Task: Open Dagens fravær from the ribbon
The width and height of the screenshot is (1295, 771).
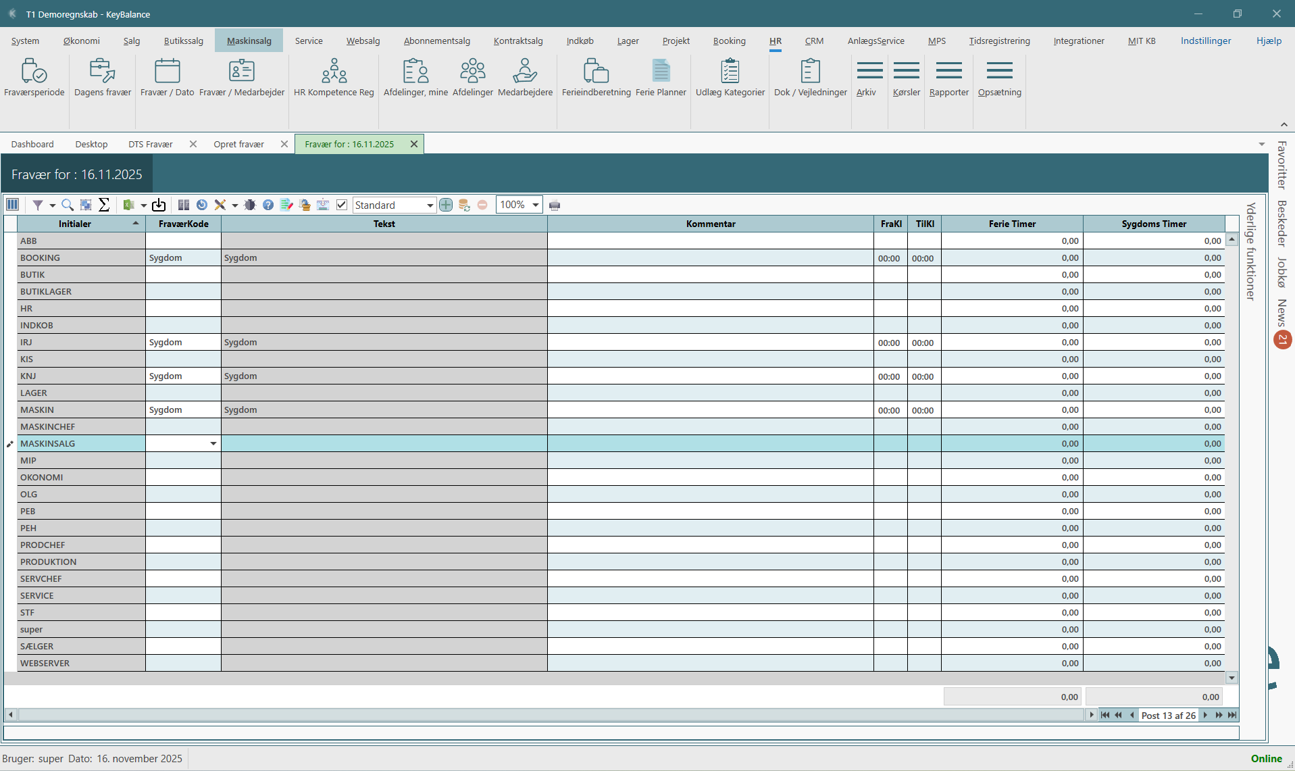Action: [102, 78]
